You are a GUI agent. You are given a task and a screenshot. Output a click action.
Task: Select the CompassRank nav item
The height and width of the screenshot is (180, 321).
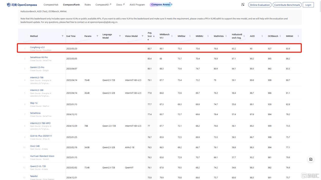coord(71,5)
